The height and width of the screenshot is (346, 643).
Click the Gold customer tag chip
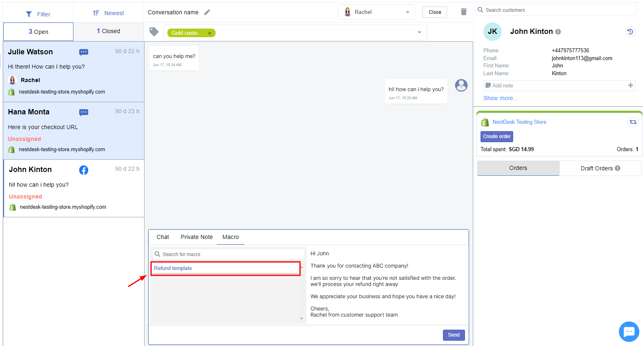click(x=191, y=33)
